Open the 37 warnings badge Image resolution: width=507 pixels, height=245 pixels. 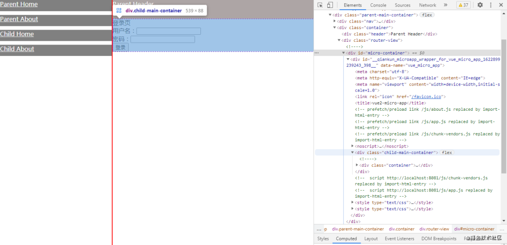[464, 5]
